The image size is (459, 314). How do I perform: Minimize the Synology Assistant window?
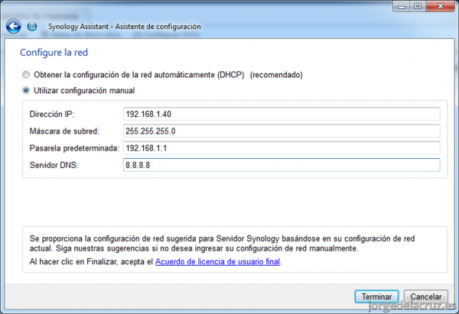(x=402, y=6)
